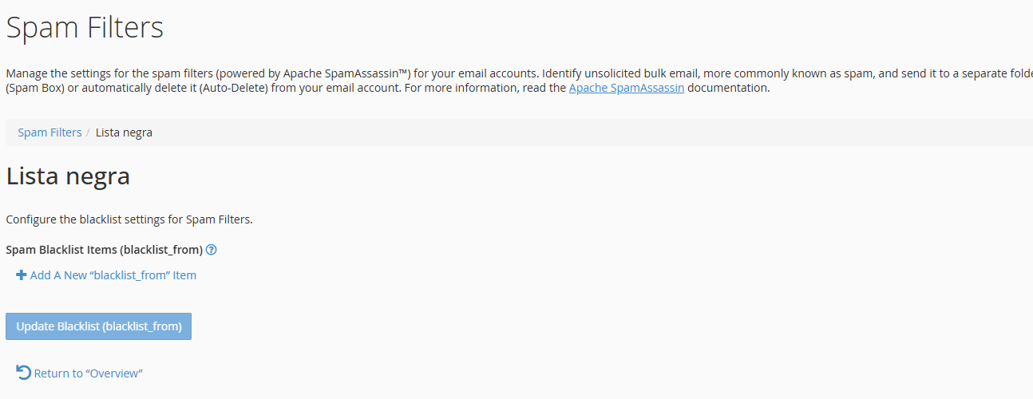
Task: Click the breadcrumb slash separator
Action: pyautogui.click(x=88, y=132)
